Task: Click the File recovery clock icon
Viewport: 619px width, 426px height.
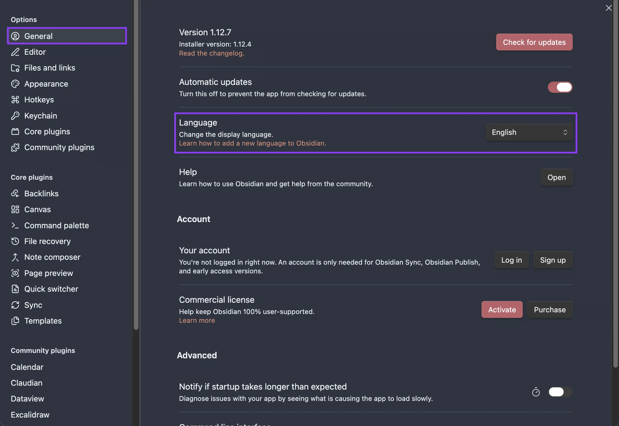Action: [x=15, y=241]
